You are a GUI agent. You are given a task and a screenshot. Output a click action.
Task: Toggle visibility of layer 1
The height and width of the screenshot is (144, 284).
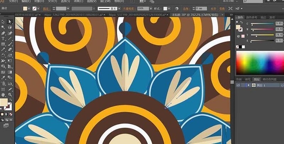point(238,85)
